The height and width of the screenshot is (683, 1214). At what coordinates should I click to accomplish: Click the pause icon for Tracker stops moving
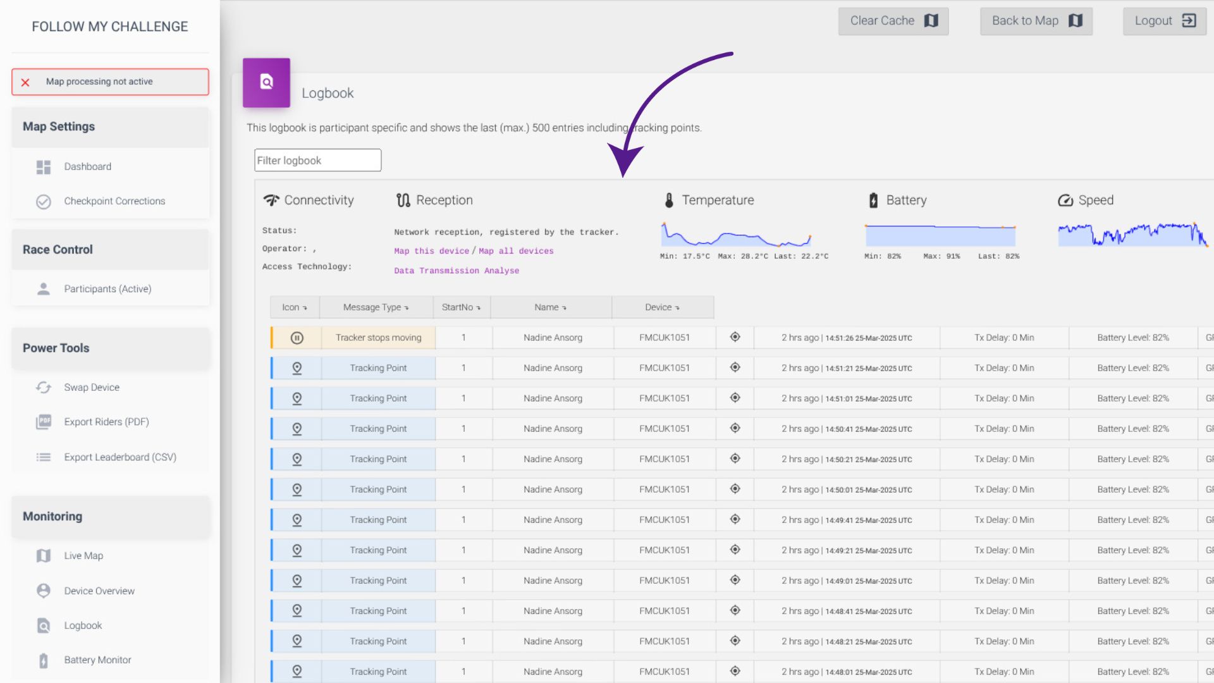pyautogui.click(x=297, y=338)
